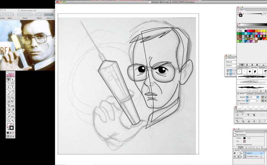Open the Appearance panel options menu
Screen dimensions: 267x165
tap(265, 131)
